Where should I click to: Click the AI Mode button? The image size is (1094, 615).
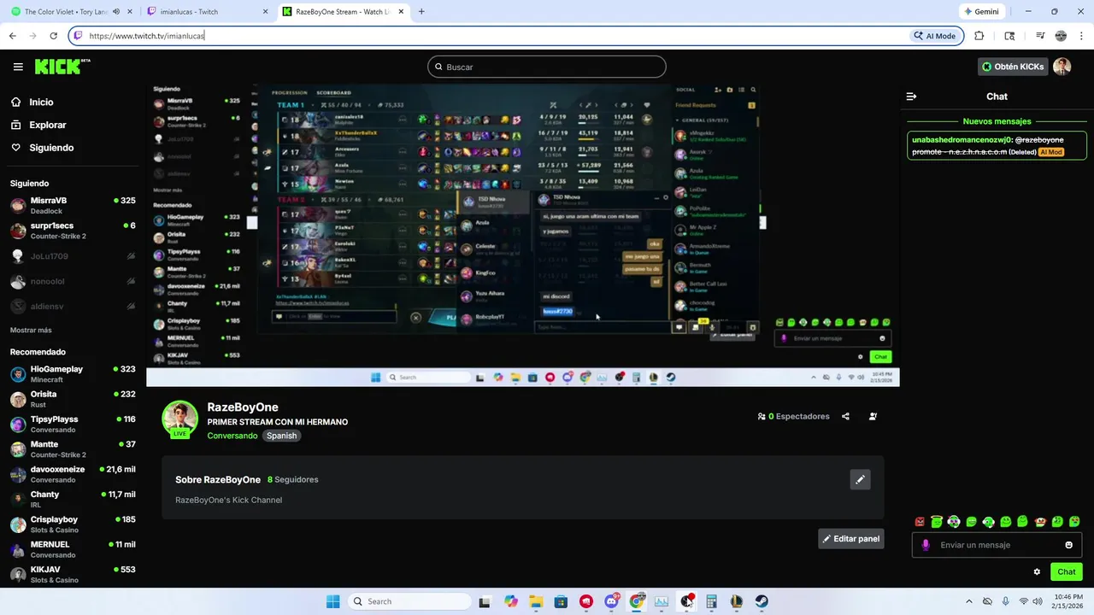click(x=934, y=36)
